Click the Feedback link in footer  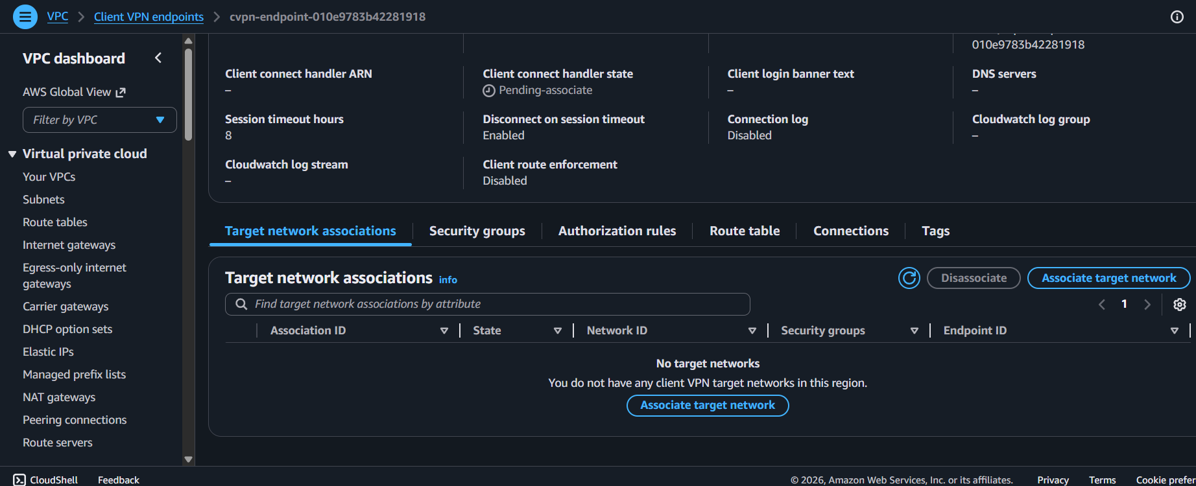pos(119,480)
